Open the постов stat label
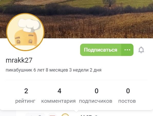This screenshot has width=153, height=116. pos(127,101)
